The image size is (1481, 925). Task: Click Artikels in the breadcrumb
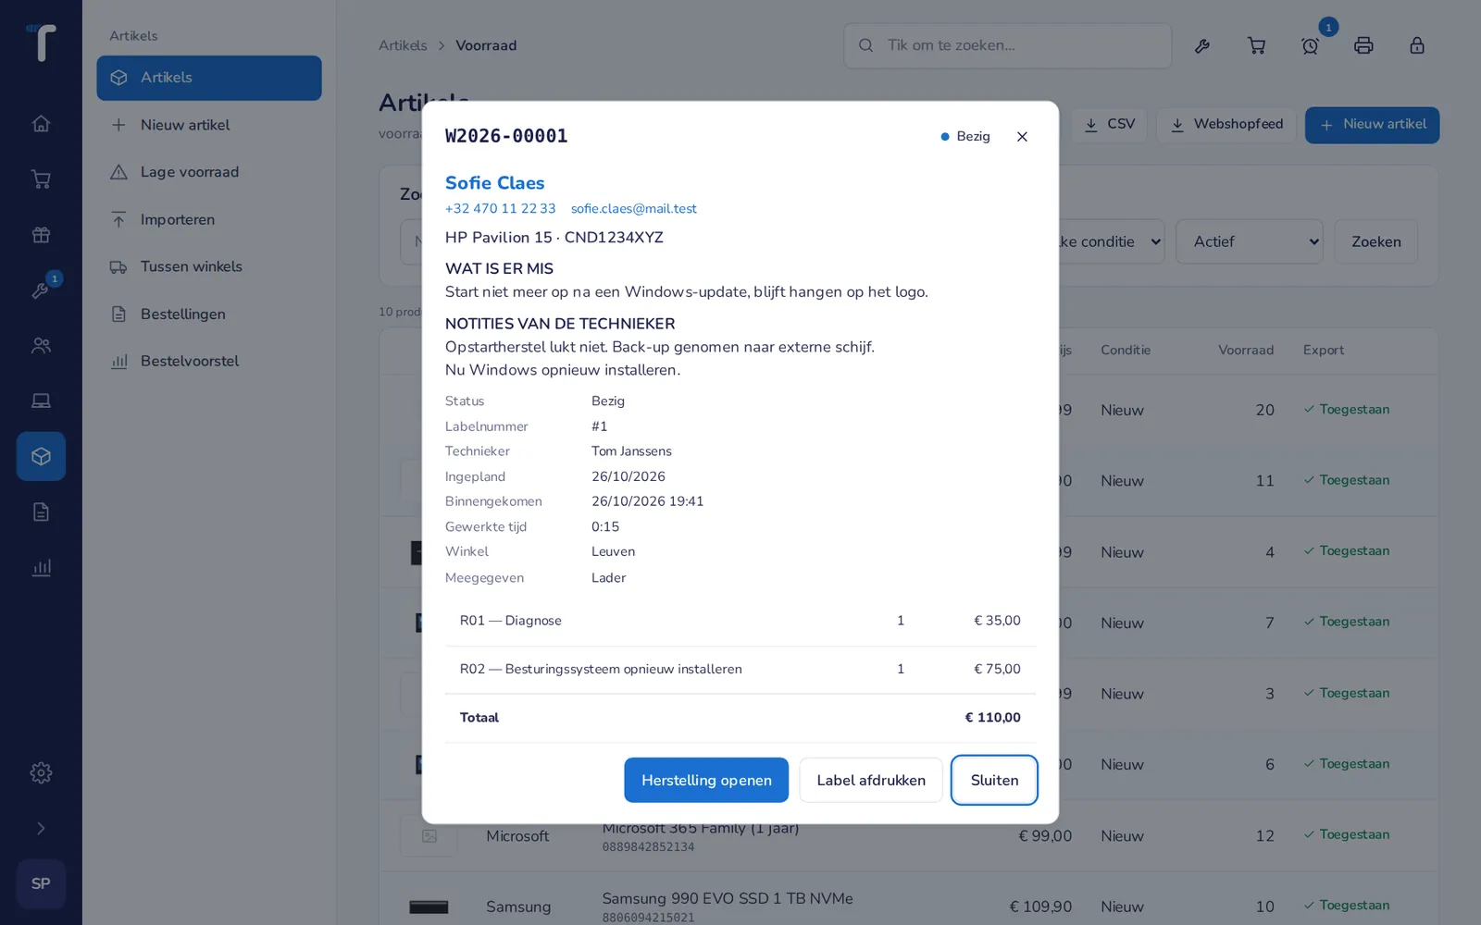click(403, 45)
